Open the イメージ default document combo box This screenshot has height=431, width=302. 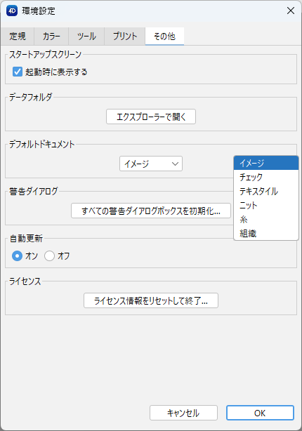(151, 164)
